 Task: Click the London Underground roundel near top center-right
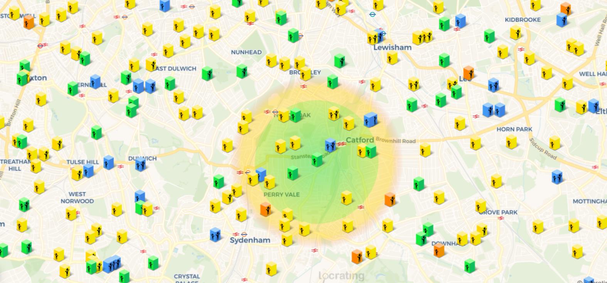click(372, 15)
